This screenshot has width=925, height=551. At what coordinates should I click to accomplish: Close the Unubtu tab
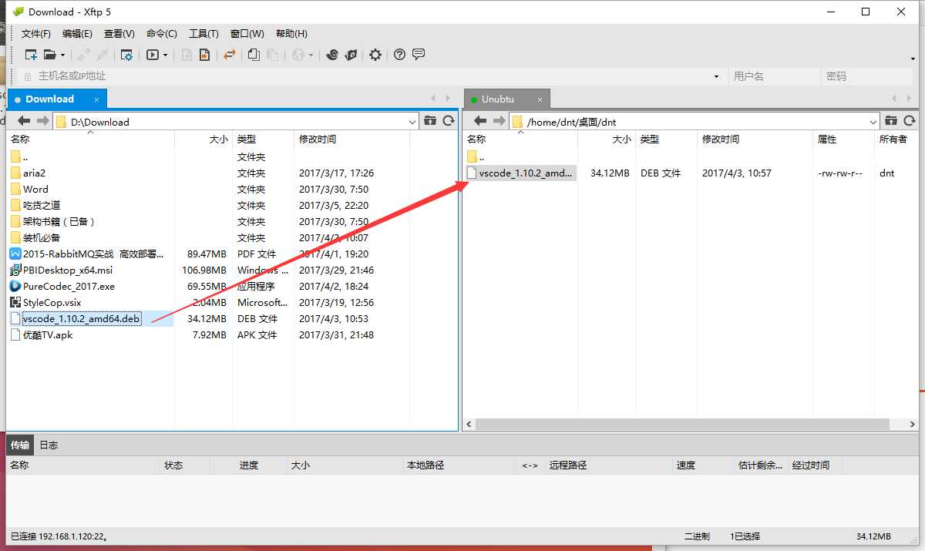[540, 99]
